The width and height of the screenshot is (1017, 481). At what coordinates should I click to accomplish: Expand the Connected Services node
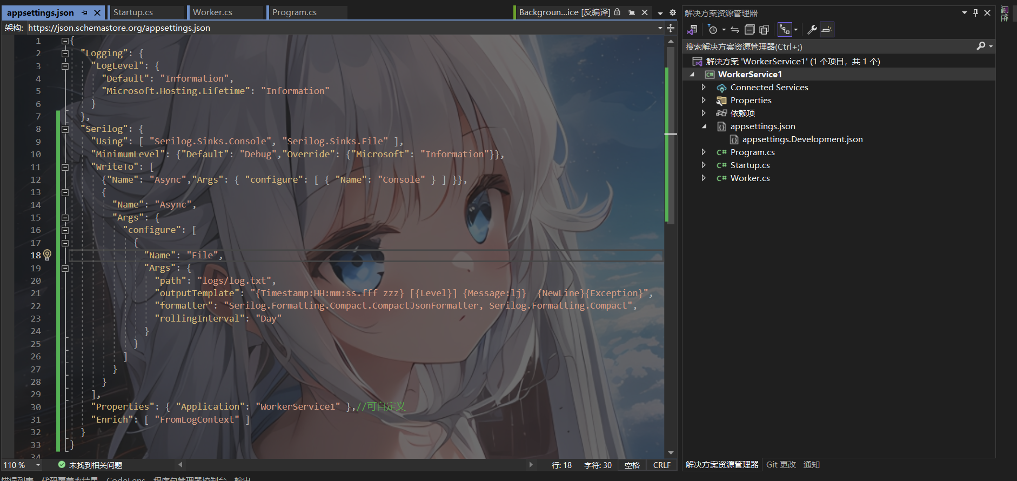click(x=704, y=87)
